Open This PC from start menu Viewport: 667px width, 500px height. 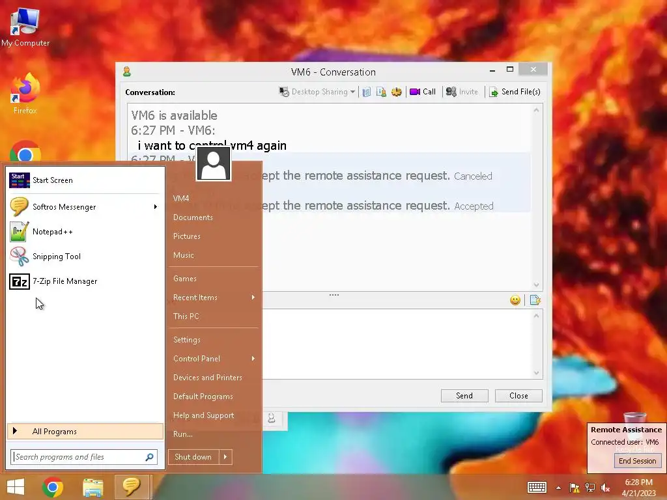(x=186, y=316)
